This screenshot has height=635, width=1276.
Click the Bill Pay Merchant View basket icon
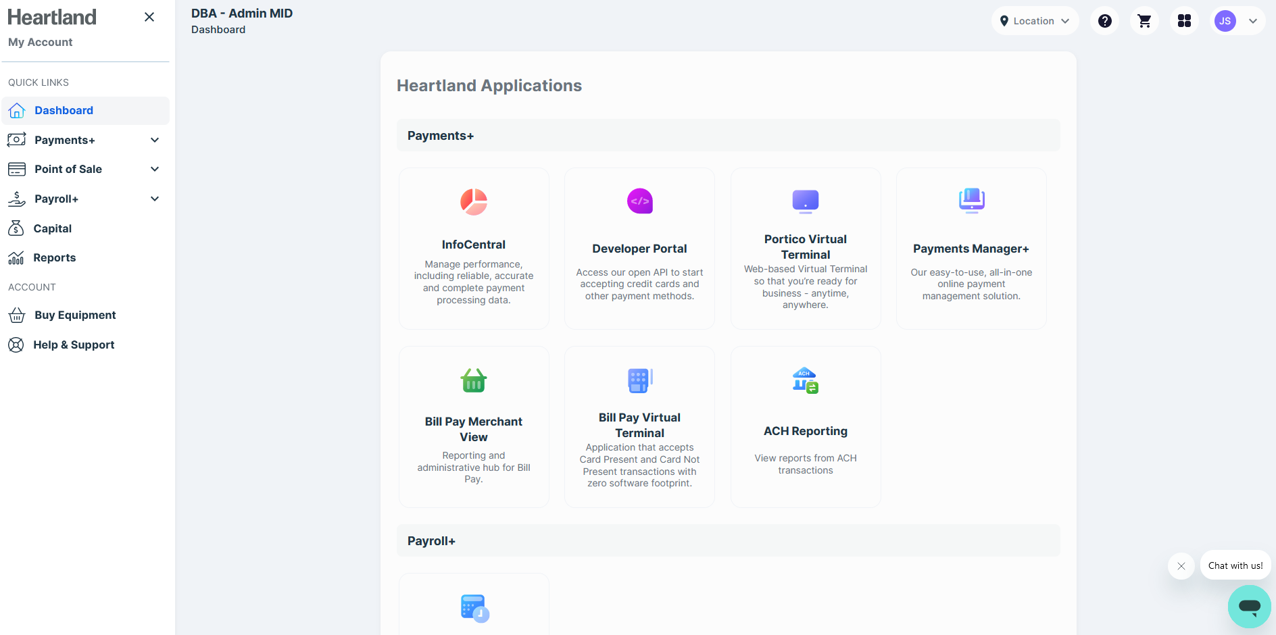coord(474,380)
